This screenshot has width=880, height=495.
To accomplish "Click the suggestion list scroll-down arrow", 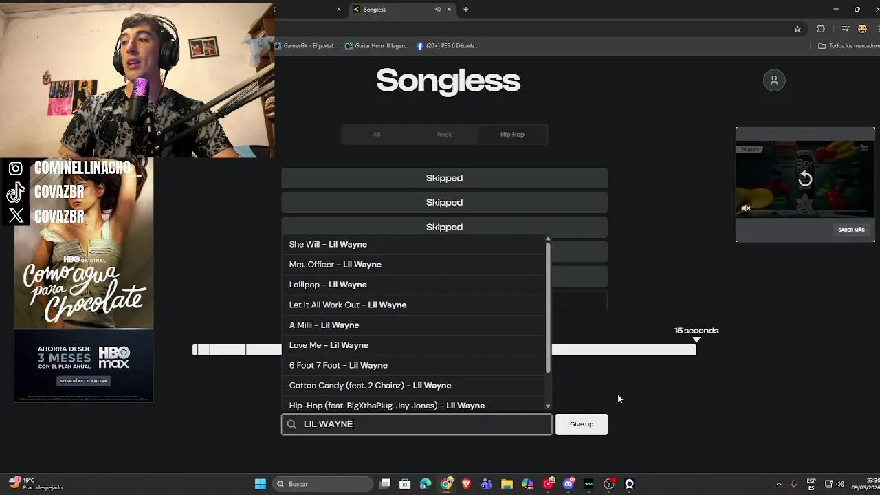I will point(548,406).
